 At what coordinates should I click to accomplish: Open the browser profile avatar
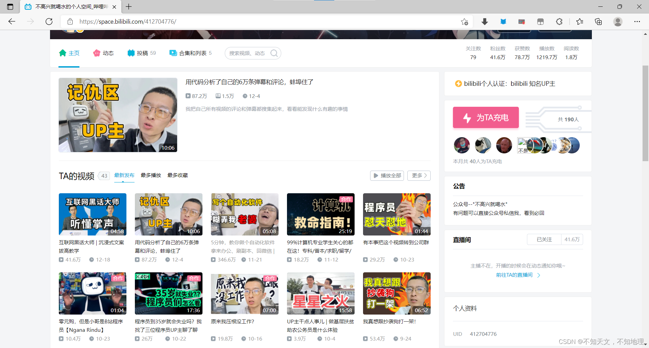click(618, 22)
